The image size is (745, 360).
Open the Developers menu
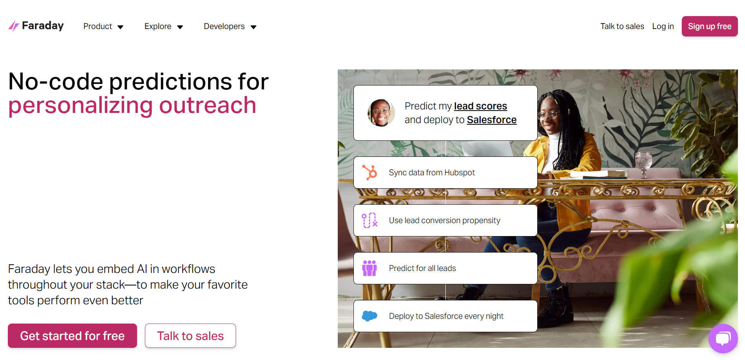tap(224, 26)
